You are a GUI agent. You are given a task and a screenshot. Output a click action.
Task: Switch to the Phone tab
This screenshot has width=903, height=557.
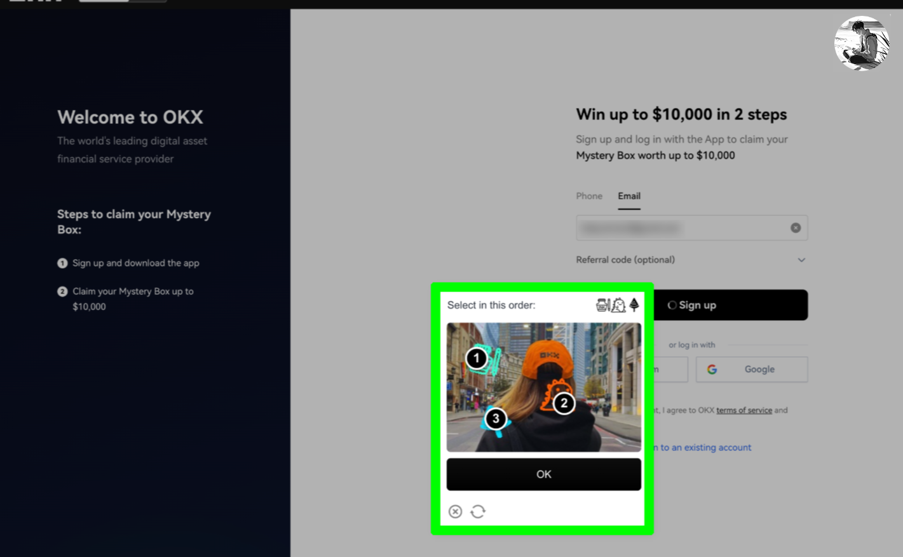tap(589, 196)
